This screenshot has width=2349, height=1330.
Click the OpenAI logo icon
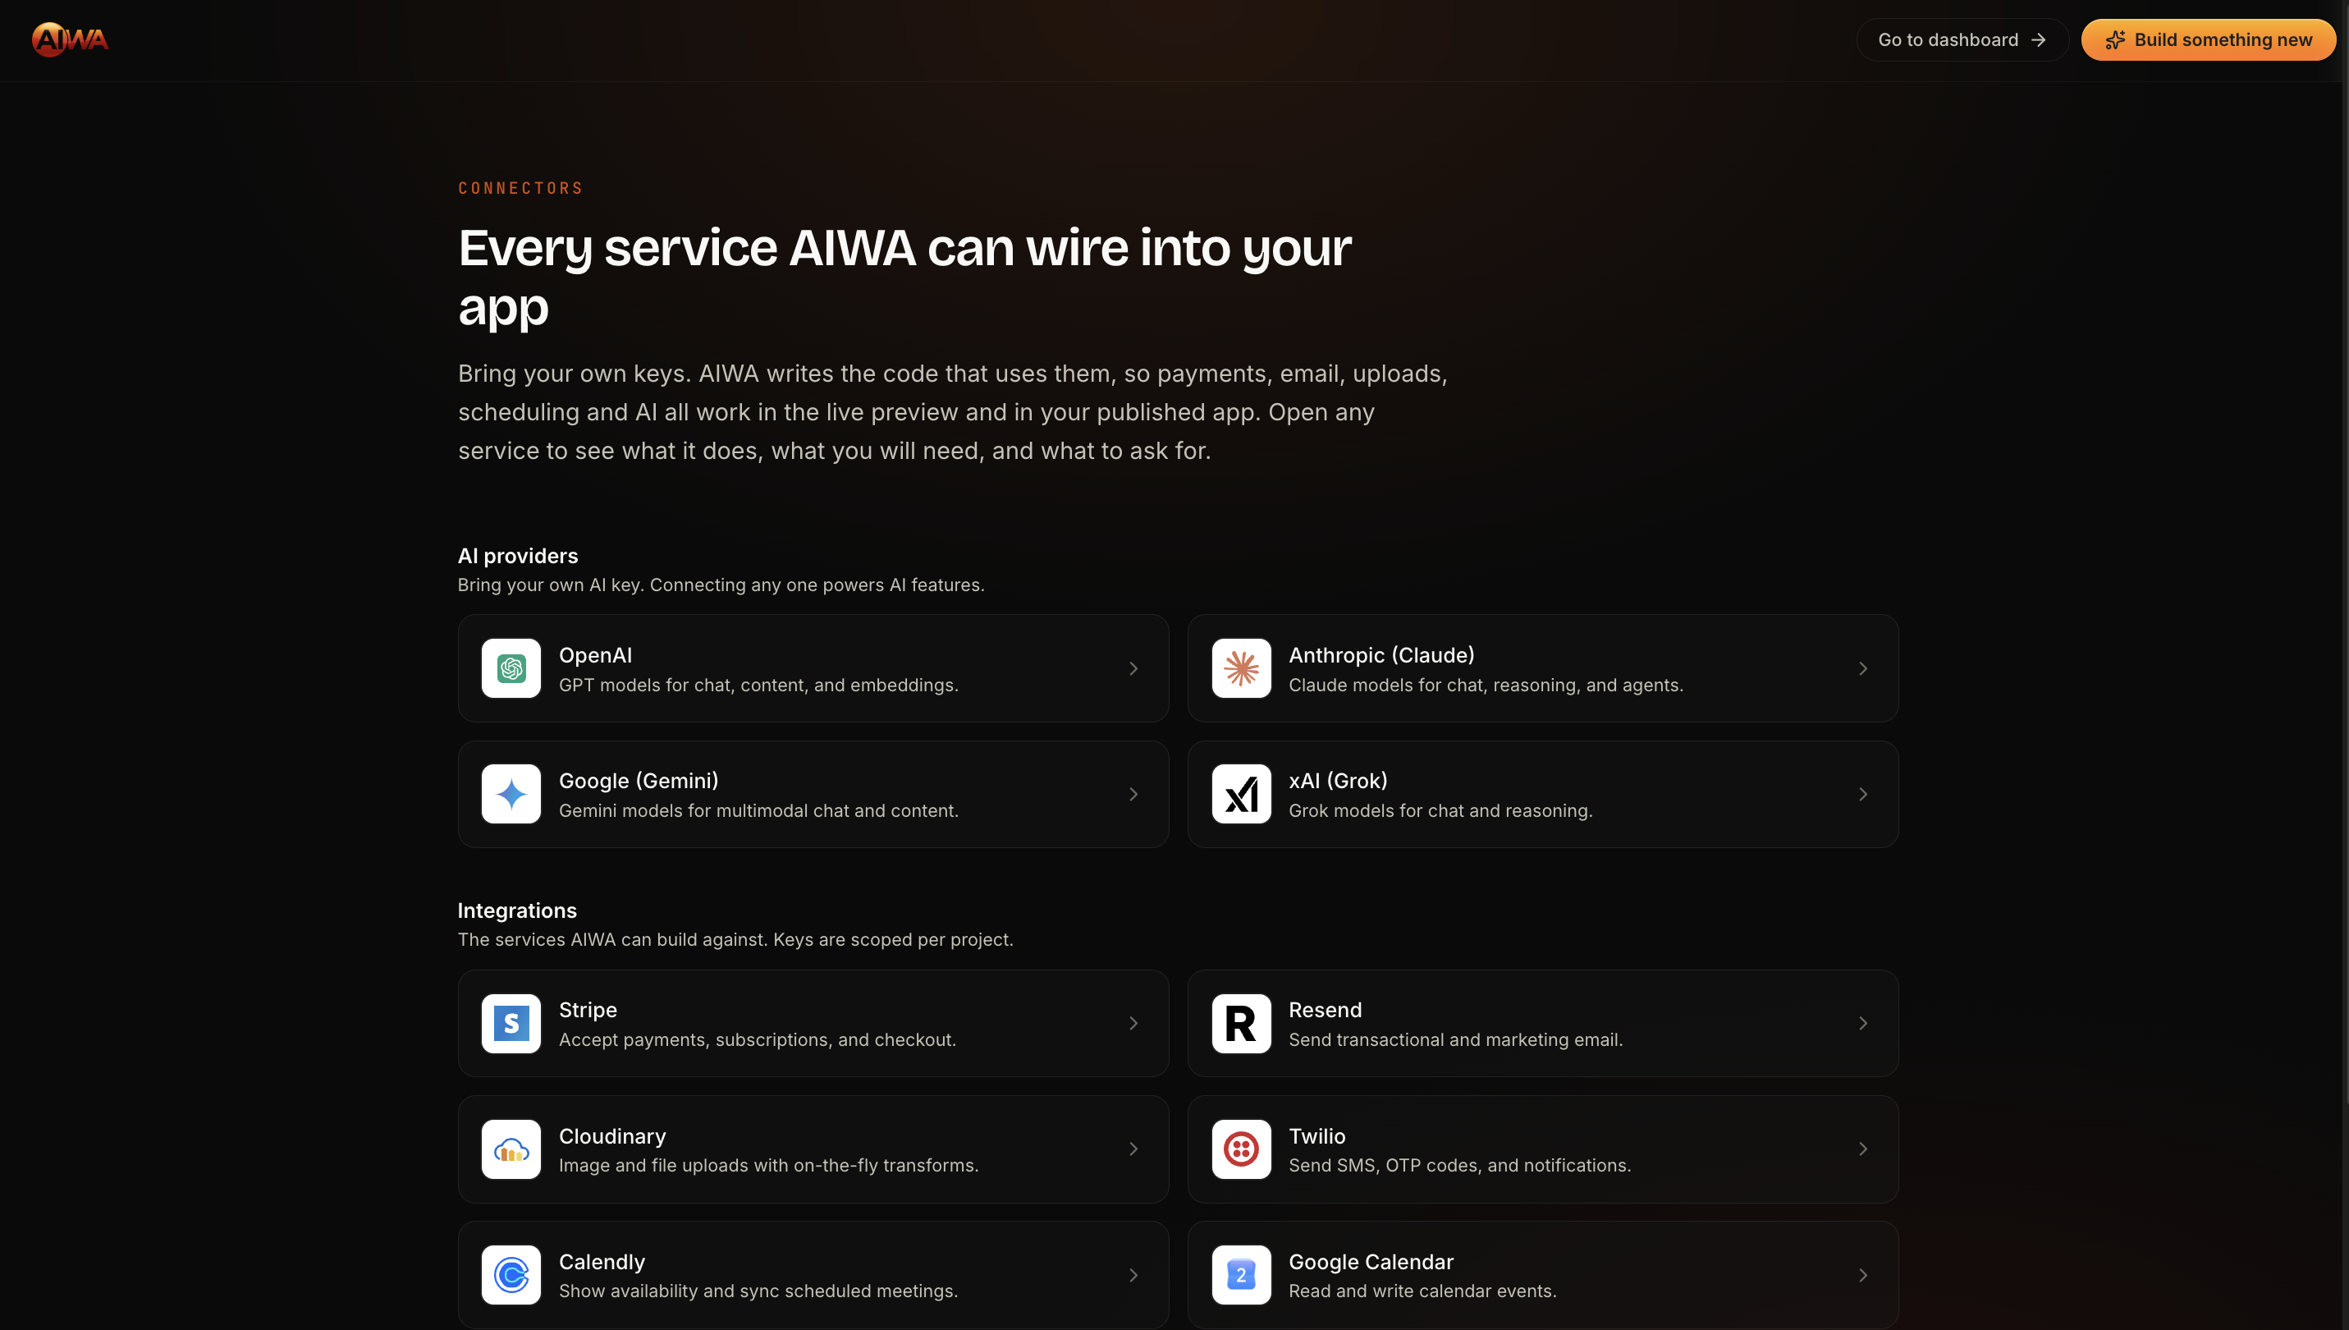511,668
